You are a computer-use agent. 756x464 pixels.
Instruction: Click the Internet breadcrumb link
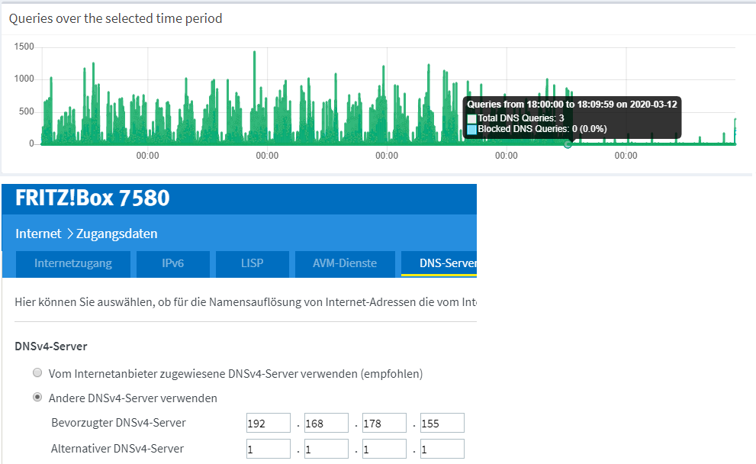click(38, 234)
